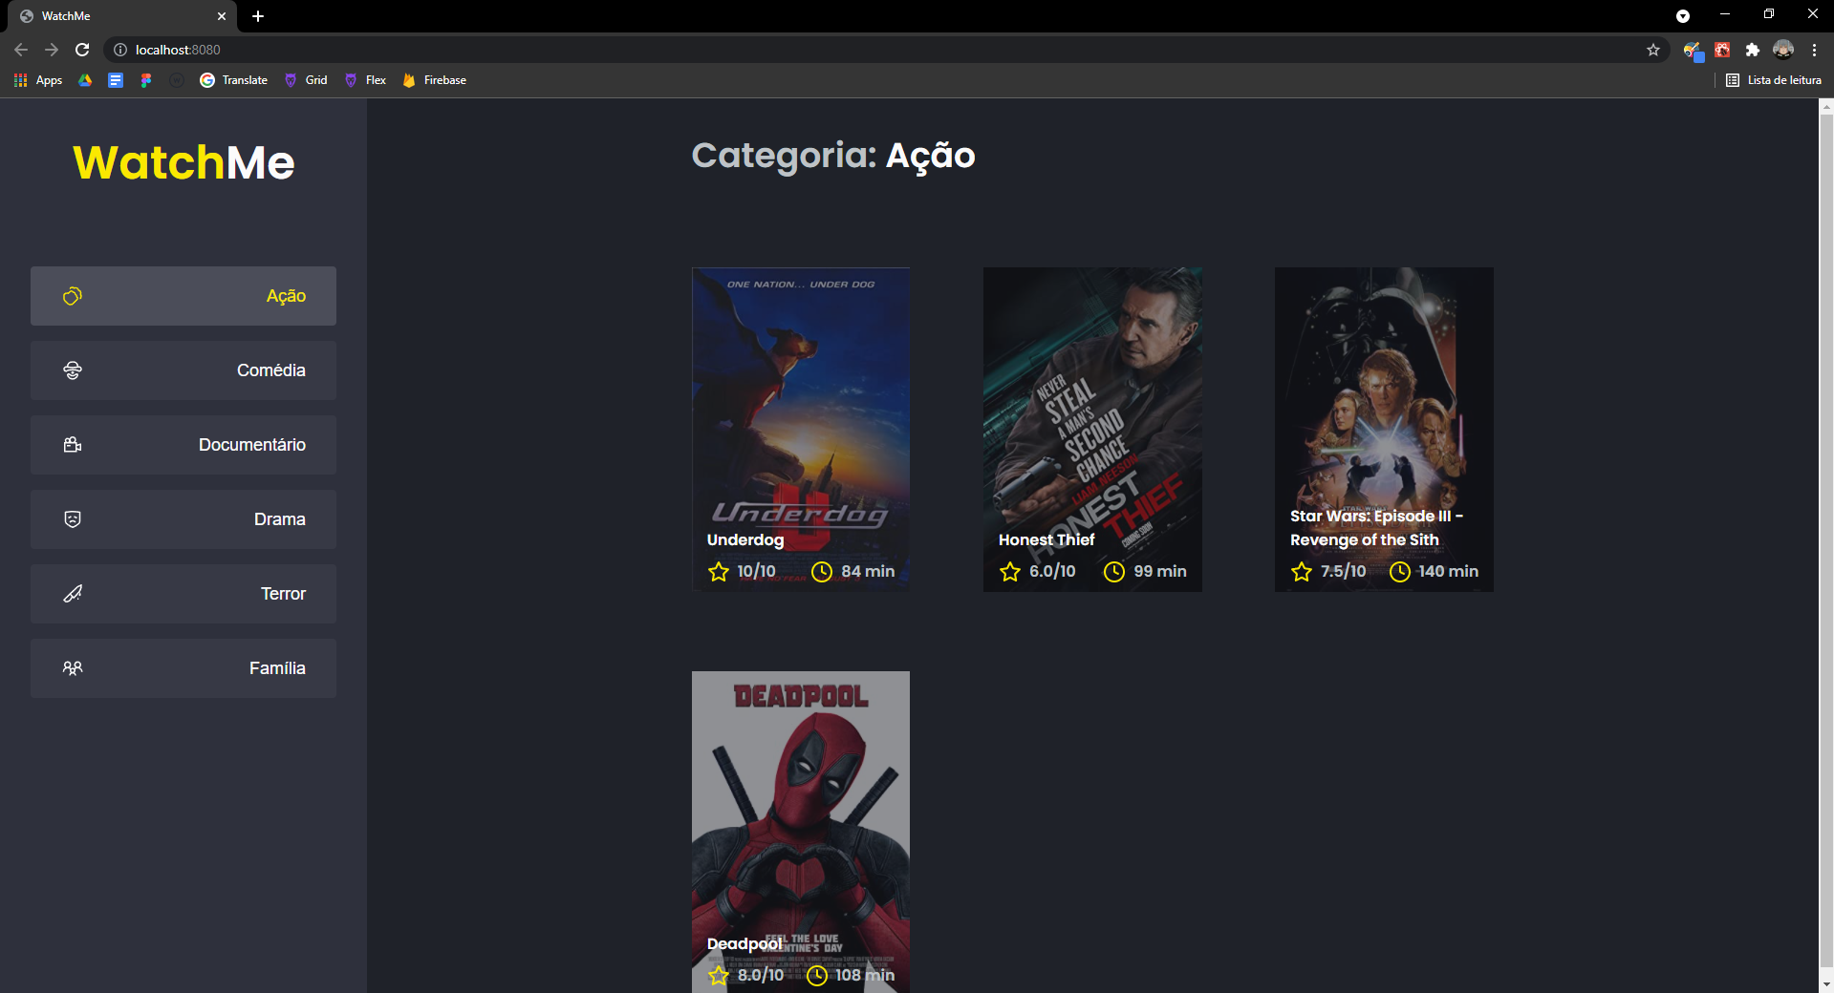Click the '84 min' runtime text
Screen dimensions: 1834x993
coord(868,571)
